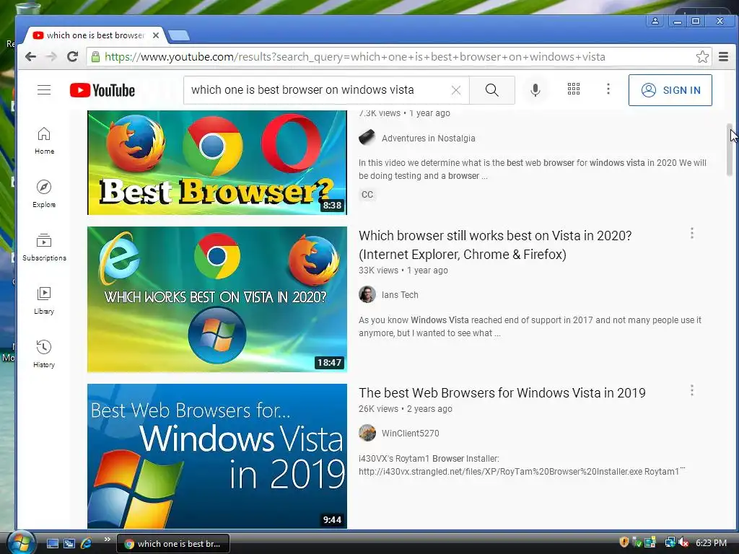Open Subscriptions in the sidebar

point(44,247)
